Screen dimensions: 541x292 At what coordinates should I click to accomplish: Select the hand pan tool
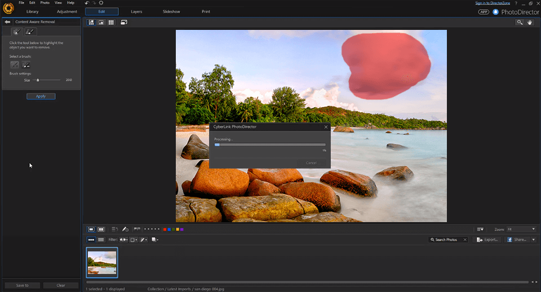(530, 22)
